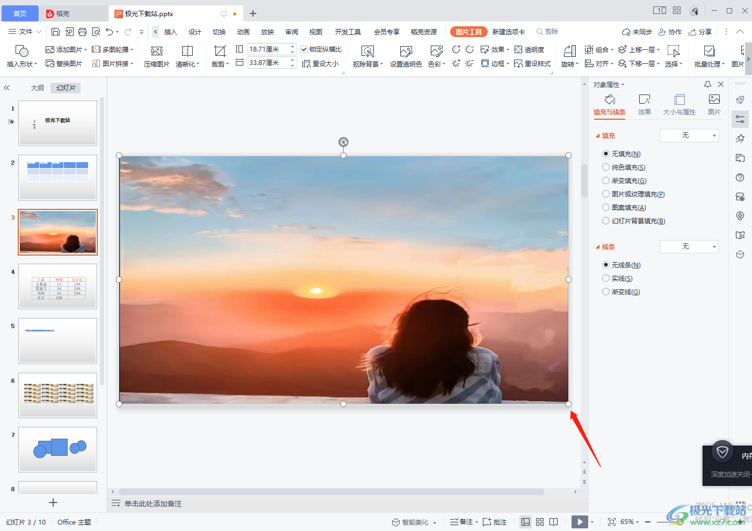The height and width of the screenshot is (531, 752).
Task: Click Set Transparent Color (设置透明色) icon
Action: (x=406, y=51)
